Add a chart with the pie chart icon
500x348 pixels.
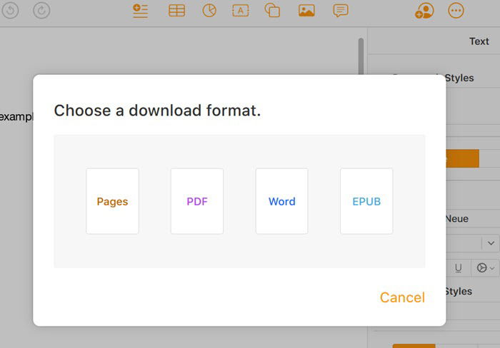209,11
